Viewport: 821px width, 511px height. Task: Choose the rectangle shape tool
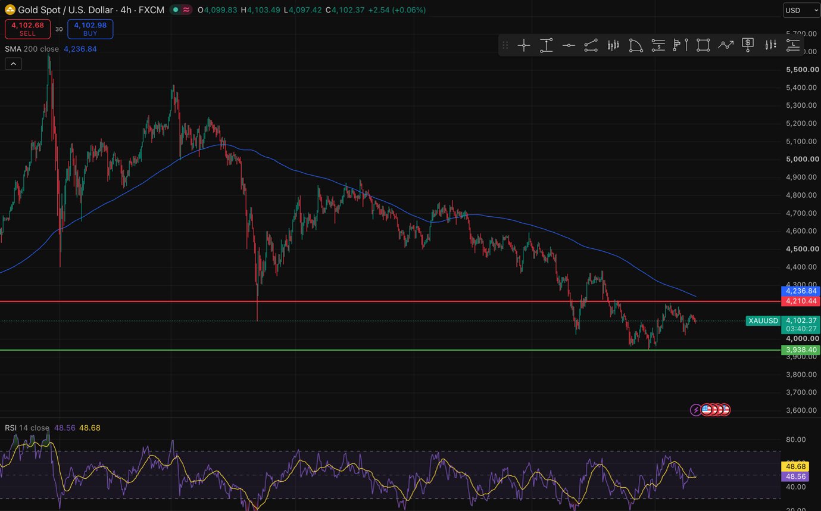[703, 45]
